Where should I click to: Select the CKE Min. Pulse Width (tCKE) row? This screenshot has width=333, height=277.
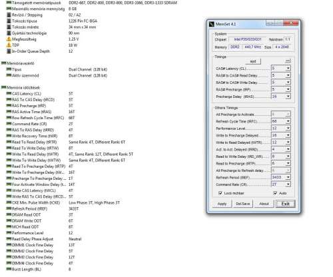[63, 202]
